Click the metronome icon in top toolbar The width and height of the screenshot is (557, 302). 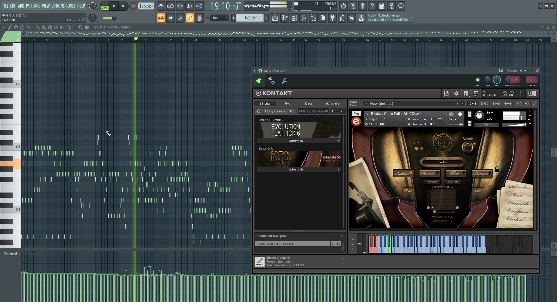pos(161,6)
